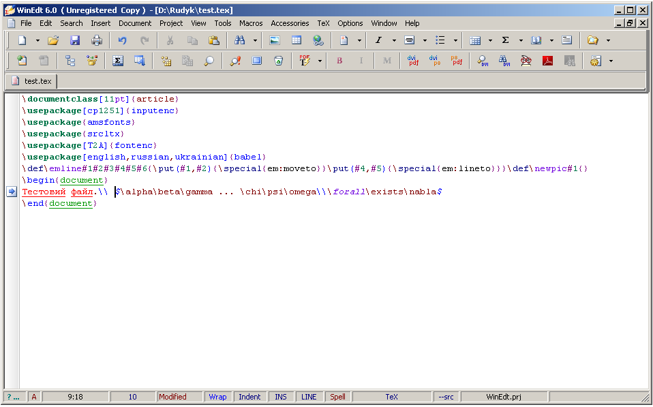
Task: Click the dvi to pdf conversion icon
Action: [412, 61]
